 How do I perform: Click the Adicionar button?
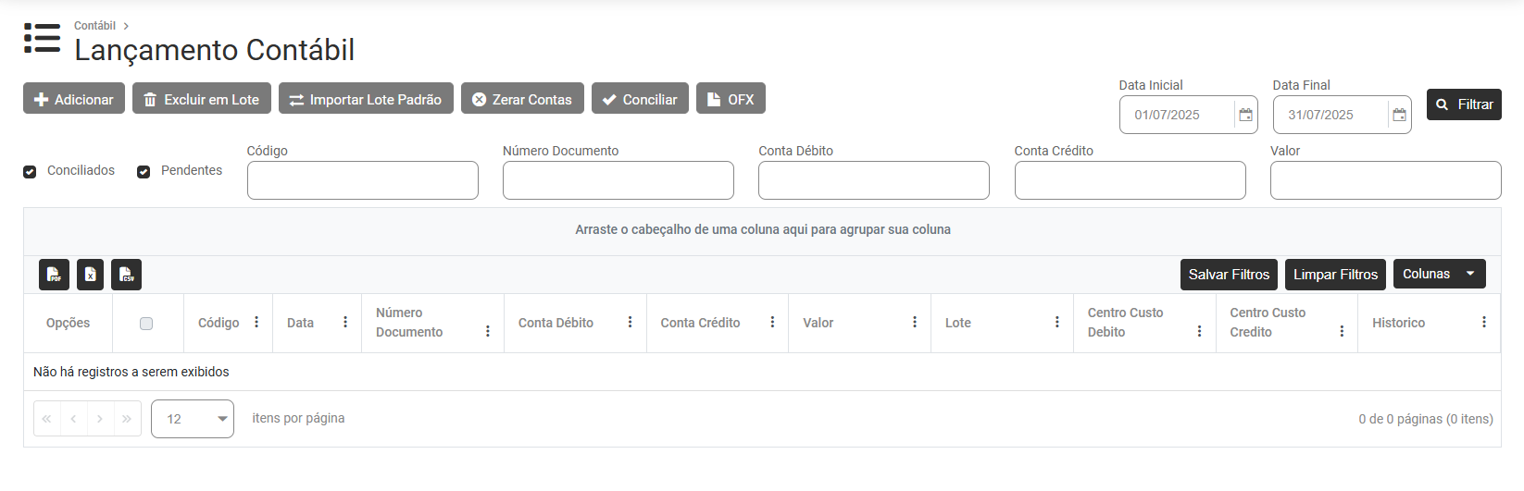74,99
